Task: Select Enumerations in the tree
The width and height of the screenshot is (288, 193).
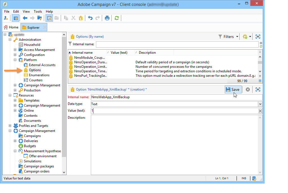Action: 39,75
